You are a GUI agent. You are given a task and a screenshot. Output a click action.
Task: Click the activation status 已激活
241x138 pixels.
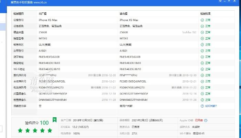(136, 127)
